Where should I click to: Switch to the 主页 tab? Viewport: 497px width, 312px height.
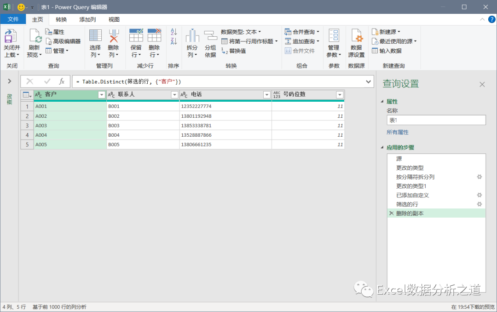tap(37, 20)
